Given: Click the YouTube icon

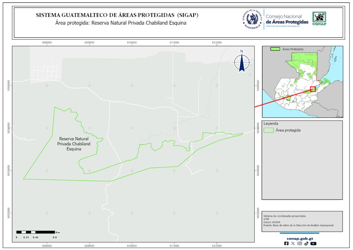Looking at the screenshot, I should click(x=313, y=243).
